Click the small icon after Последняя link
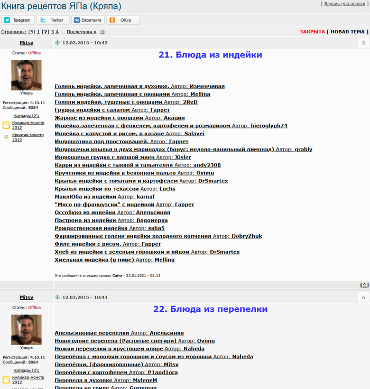This screenshot has width=370, height=389. [x=102, y=32]
